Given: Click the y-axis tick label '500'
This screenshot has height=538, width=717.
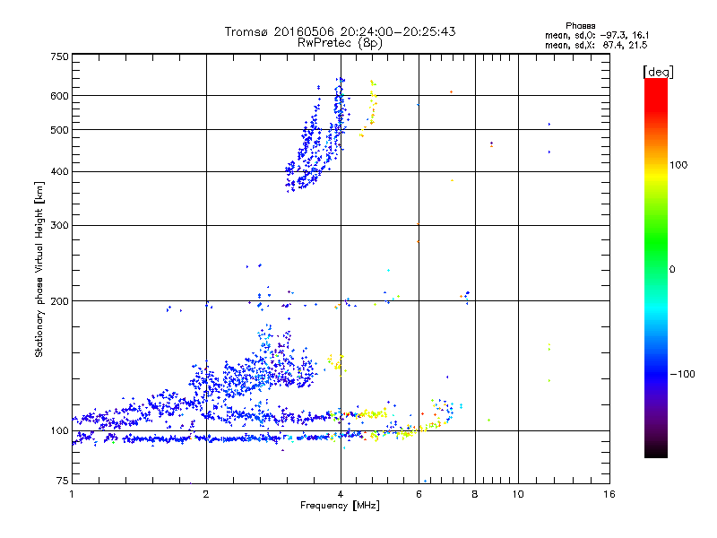Looking at the screenshot, I should tap(59, 130).
